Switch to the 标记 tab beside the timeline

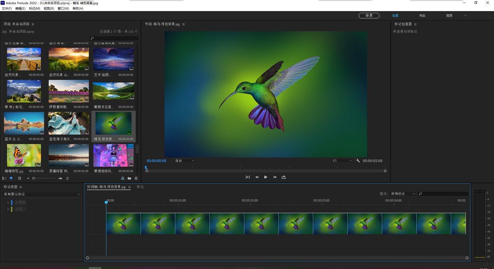pos(140,187)
